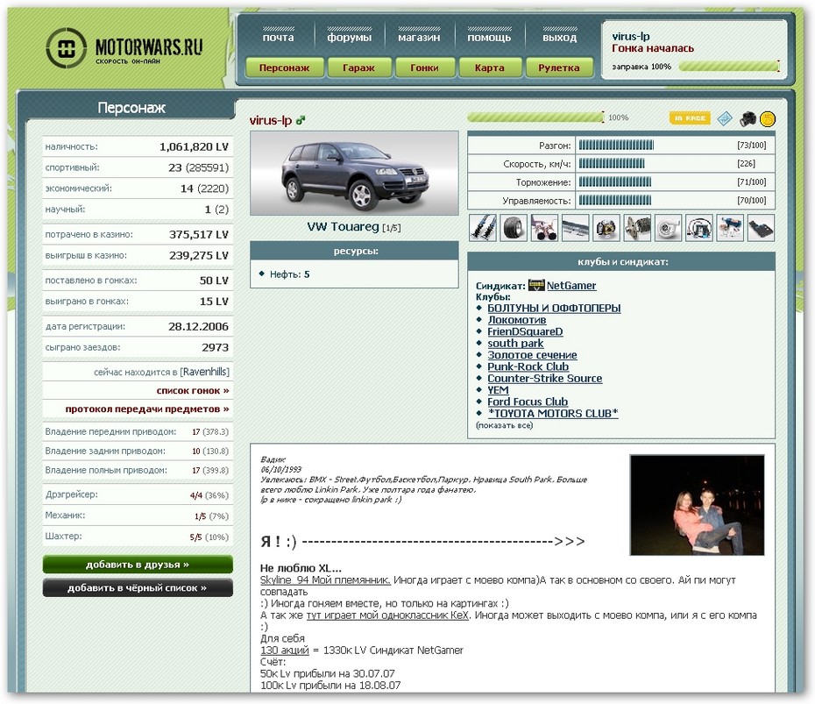This screenshot has width=815, height=704.
Task: Open список гонок race list
Action: (x=193, y=390)
